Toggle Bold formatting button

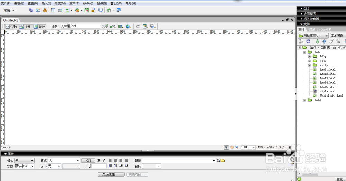[99, 161]
